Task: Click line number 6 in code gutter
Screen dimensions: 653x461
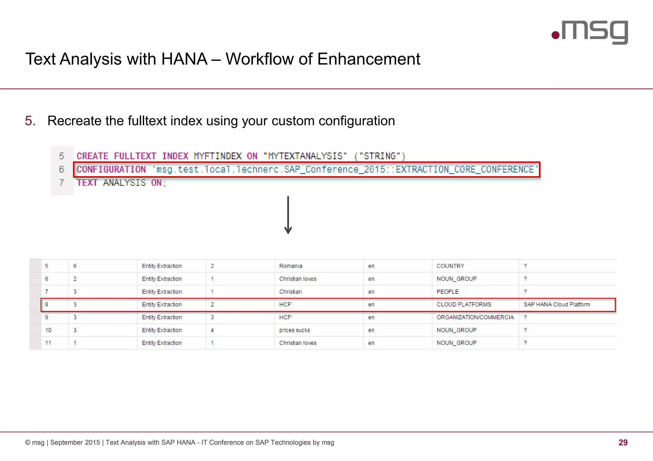Action: (x=62, y=169)
